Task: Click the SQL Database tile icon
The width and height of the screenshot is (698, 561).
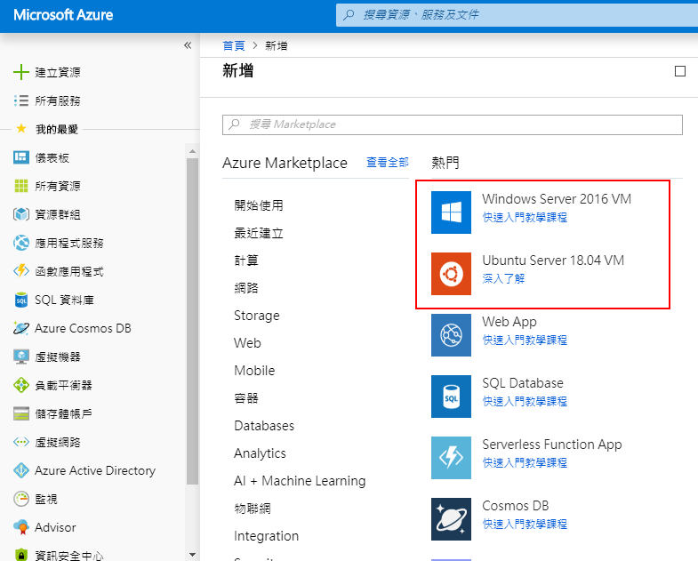Action: pos(451,397)
